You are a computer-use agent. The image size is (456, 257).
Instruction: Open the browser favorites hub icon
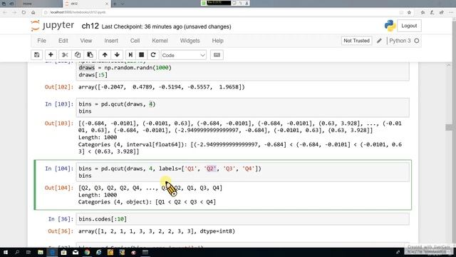[423, 12]
